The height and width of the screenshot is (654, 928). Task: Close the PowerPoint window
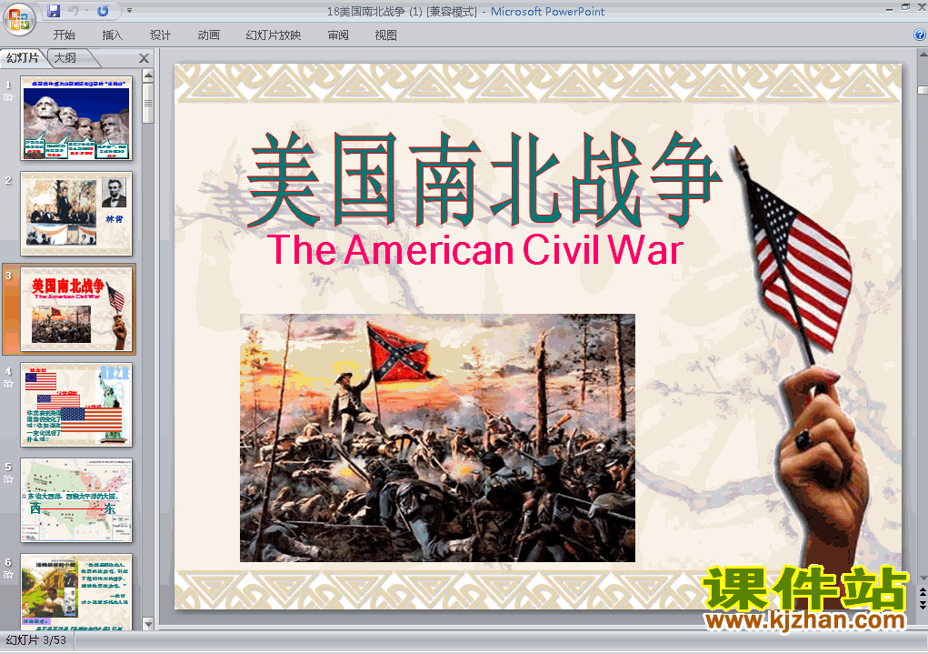pyautogui.click(x=922, y=7)
